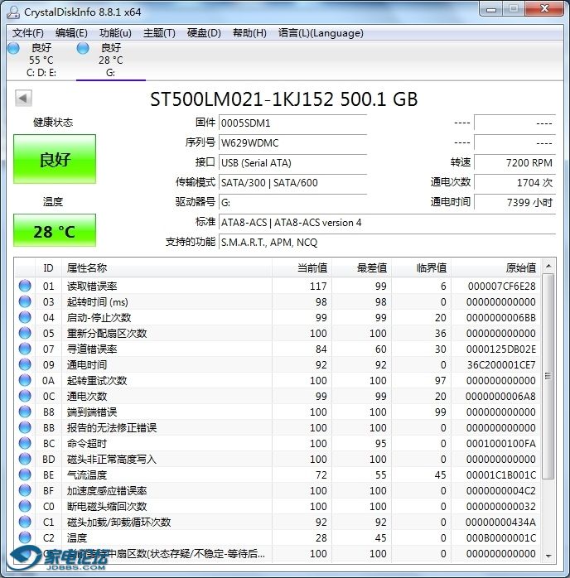
Task: Click the blue status icon for 加速度感应错误率
Action: coord(25,490)
